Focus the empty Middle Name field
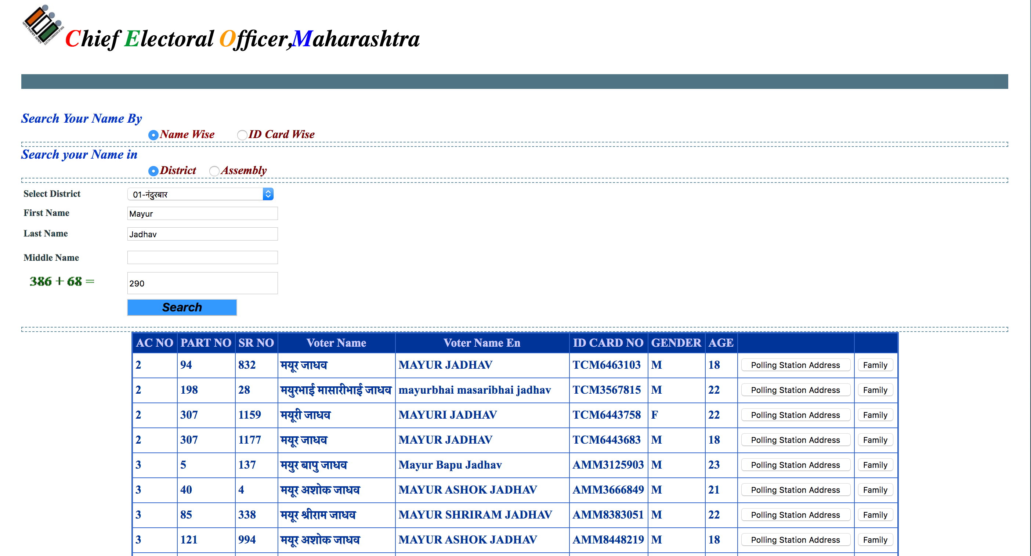 point(202,257)
